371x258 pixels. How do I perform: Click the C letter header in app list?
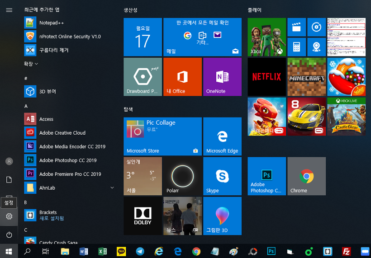click(25, 230)
